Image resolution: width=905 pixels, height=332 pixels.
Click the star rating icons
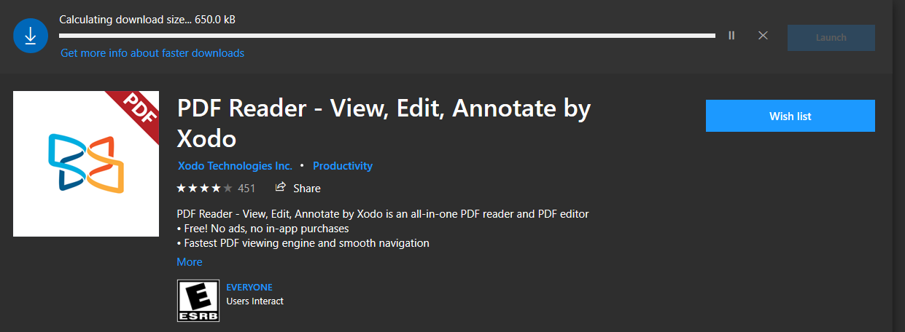205,188
